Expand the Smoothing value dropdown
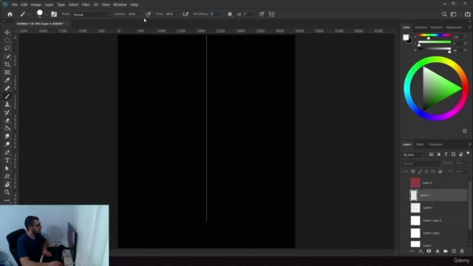This screenshot has height=266, width=473. [x=222, y=15]
